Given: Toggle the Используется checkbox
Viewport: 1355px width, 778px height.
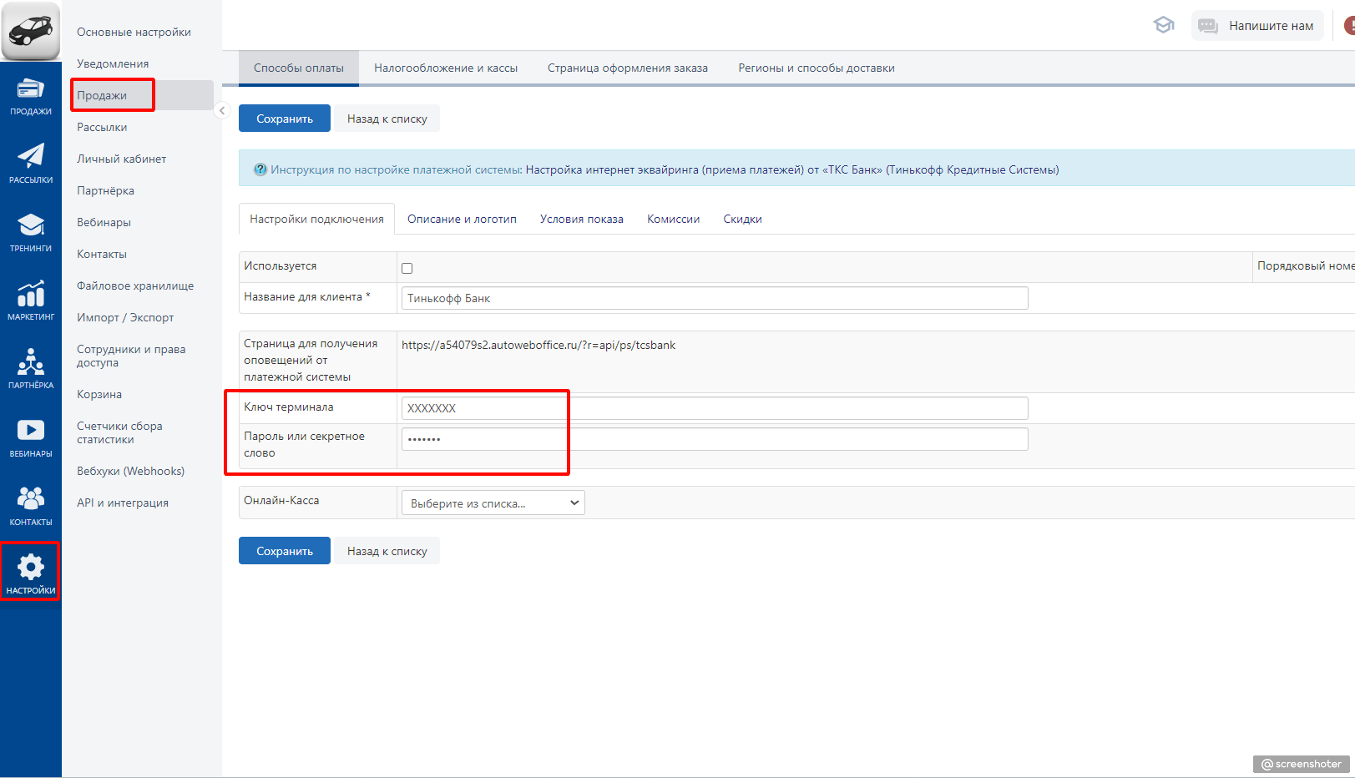Looking at the screenshot, I should click(407, 268).
